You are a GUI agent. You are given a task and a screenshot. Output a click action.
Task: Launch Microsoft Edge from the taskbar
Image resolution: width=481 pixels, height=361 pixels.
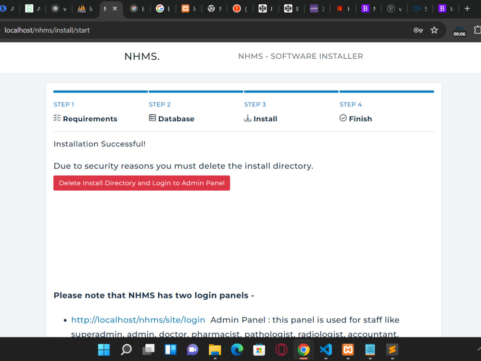pyautogui.click(x=237, y=349)
